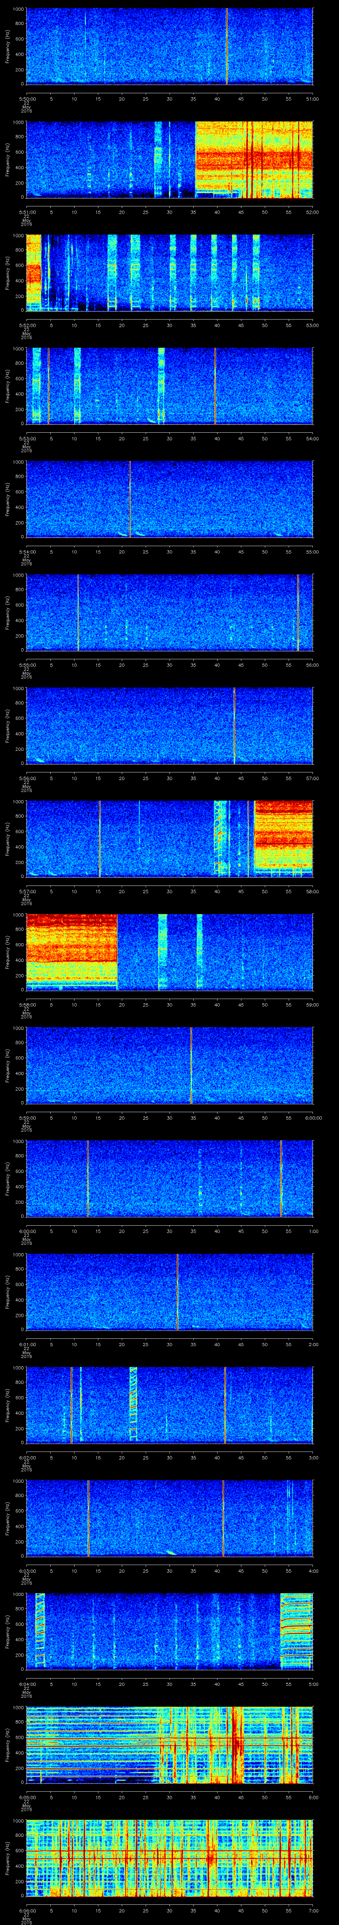Screen dimensions: 339x1925
Task: Click the '53:00' end time label
Action: [x=313, y=325]
